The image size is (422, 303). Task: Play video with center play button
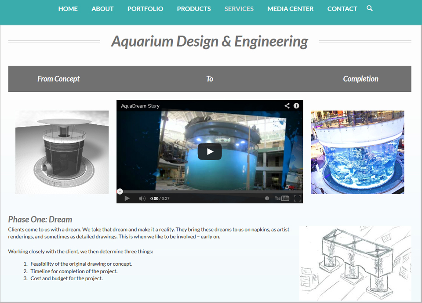210,151
